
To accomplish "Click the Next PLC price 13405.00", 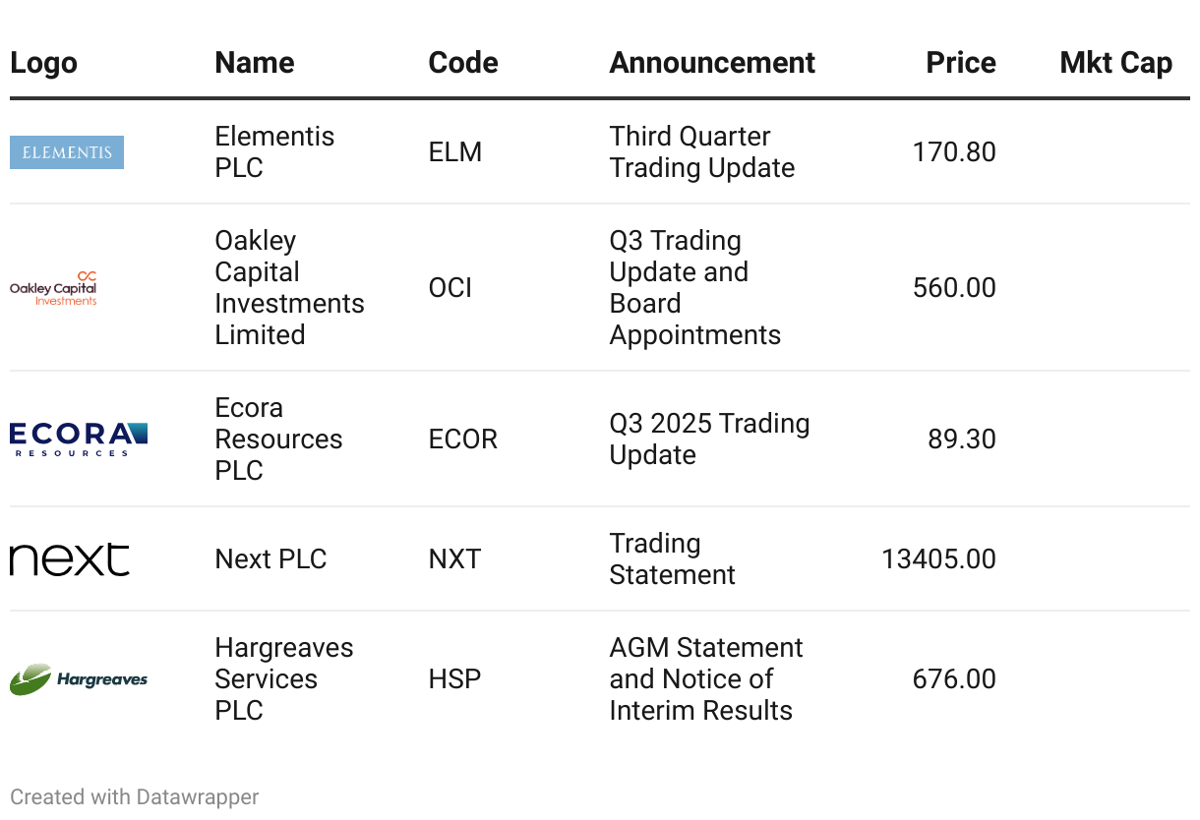I will click(x=938, y=559).
